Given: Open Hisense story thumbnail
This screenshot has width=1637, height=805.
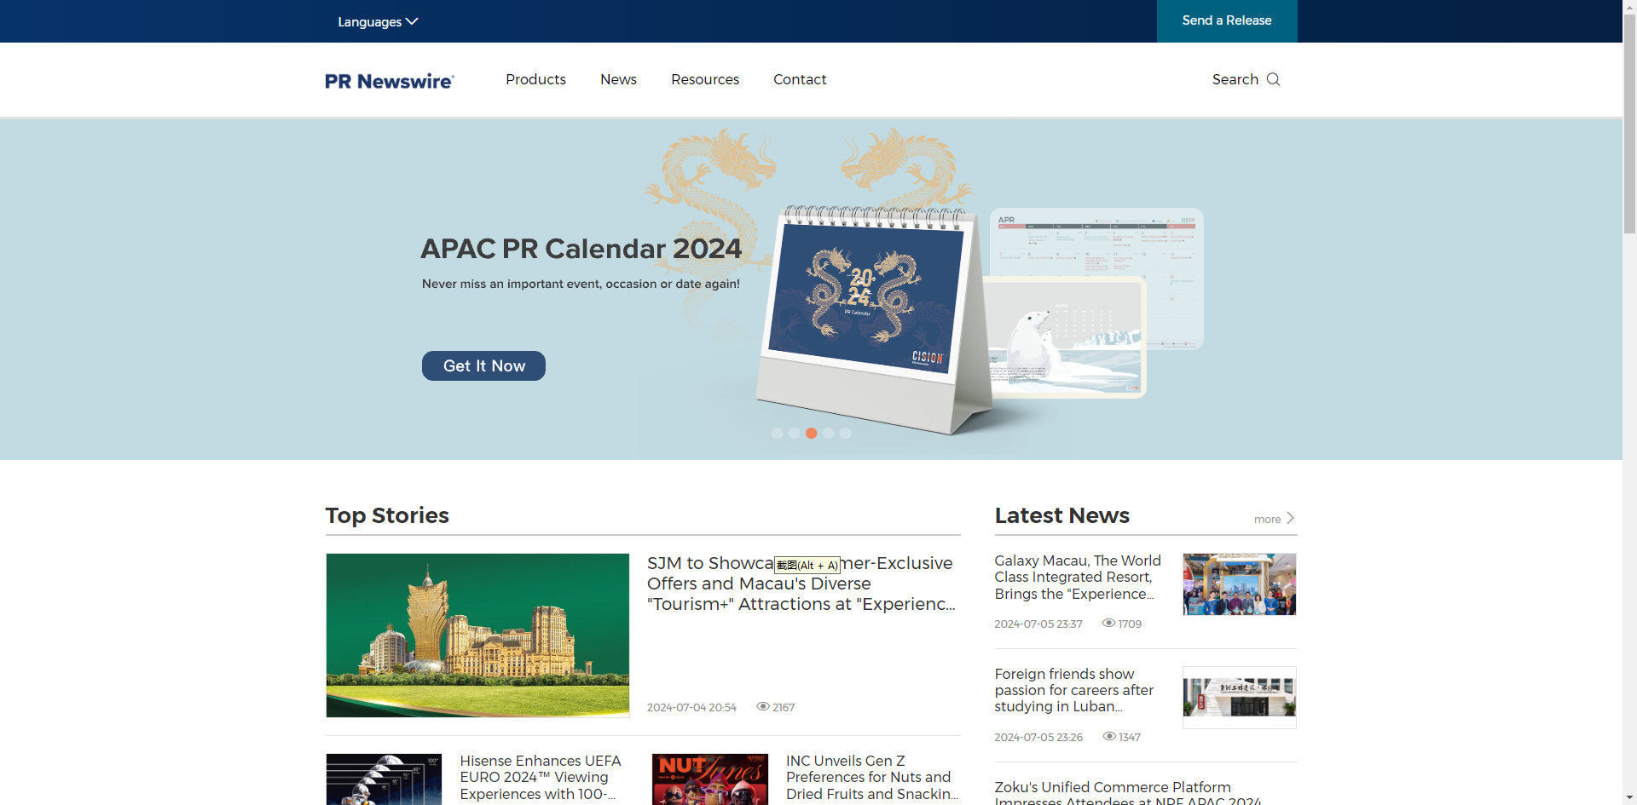Looking at the screenshot, I should (x=384, y=779).
